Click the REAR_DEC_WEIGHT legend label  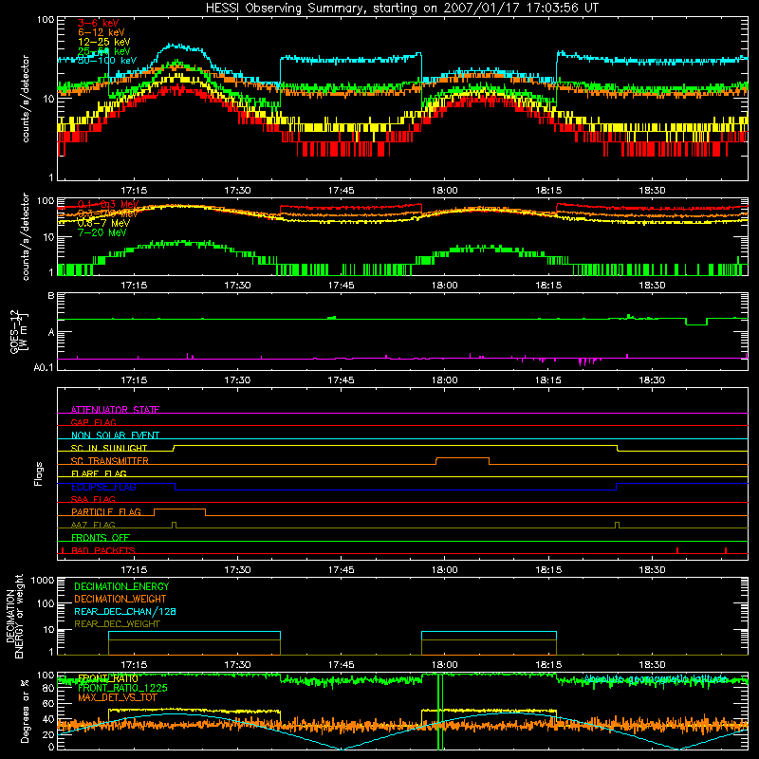tap(117, 624)
